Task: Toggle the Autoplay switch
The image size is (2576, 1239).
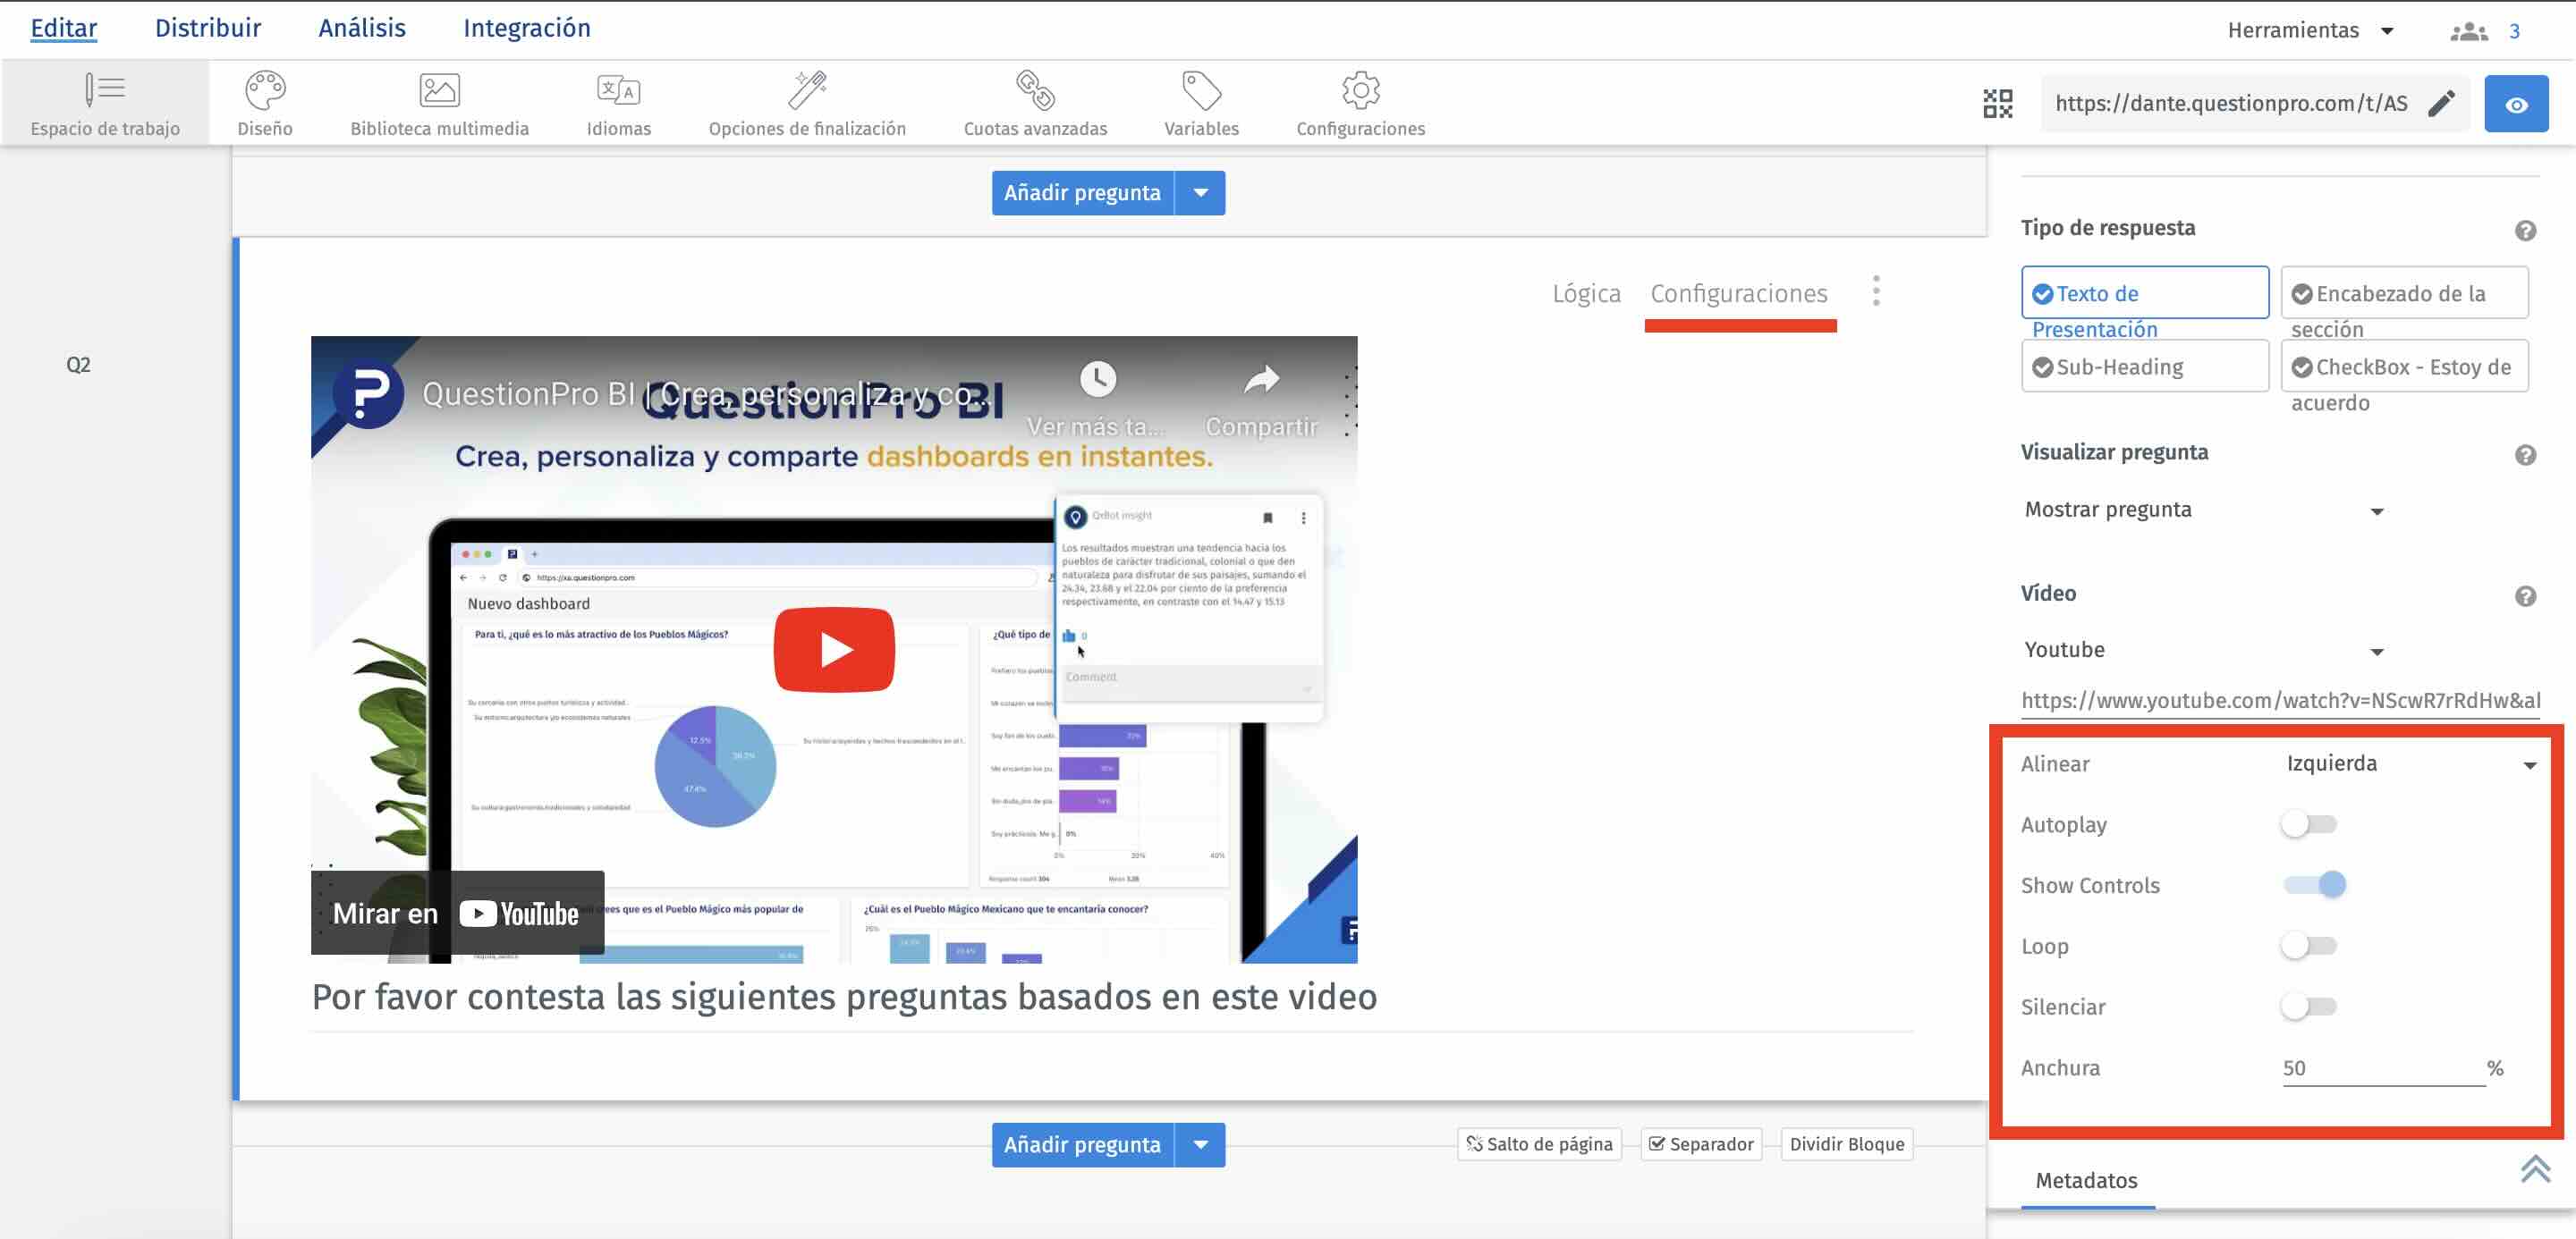Action: tap(2309, 824)
